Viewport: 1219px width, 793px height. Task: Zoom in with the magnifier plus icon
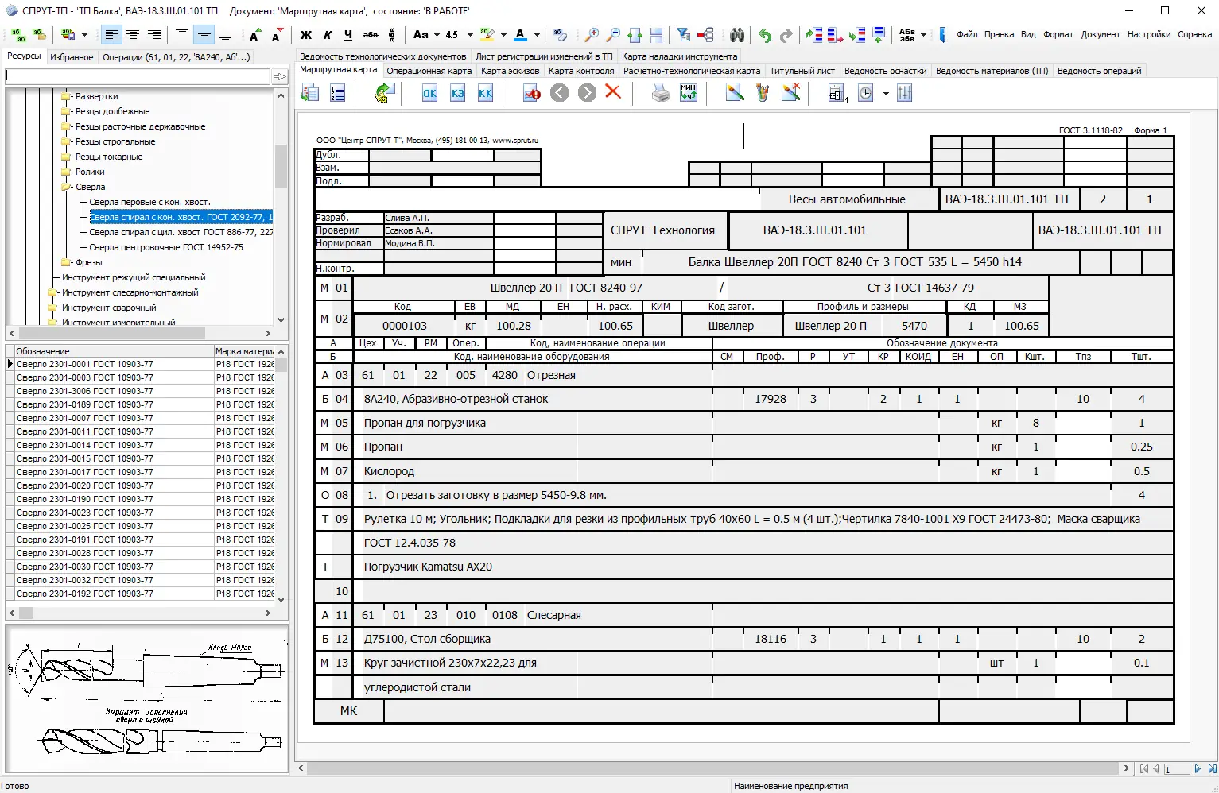(x=592, y=35)
